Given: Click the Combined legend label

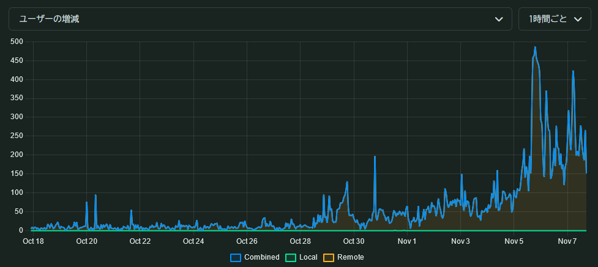Looking at the screenshot, I should [x=261, y=257].
